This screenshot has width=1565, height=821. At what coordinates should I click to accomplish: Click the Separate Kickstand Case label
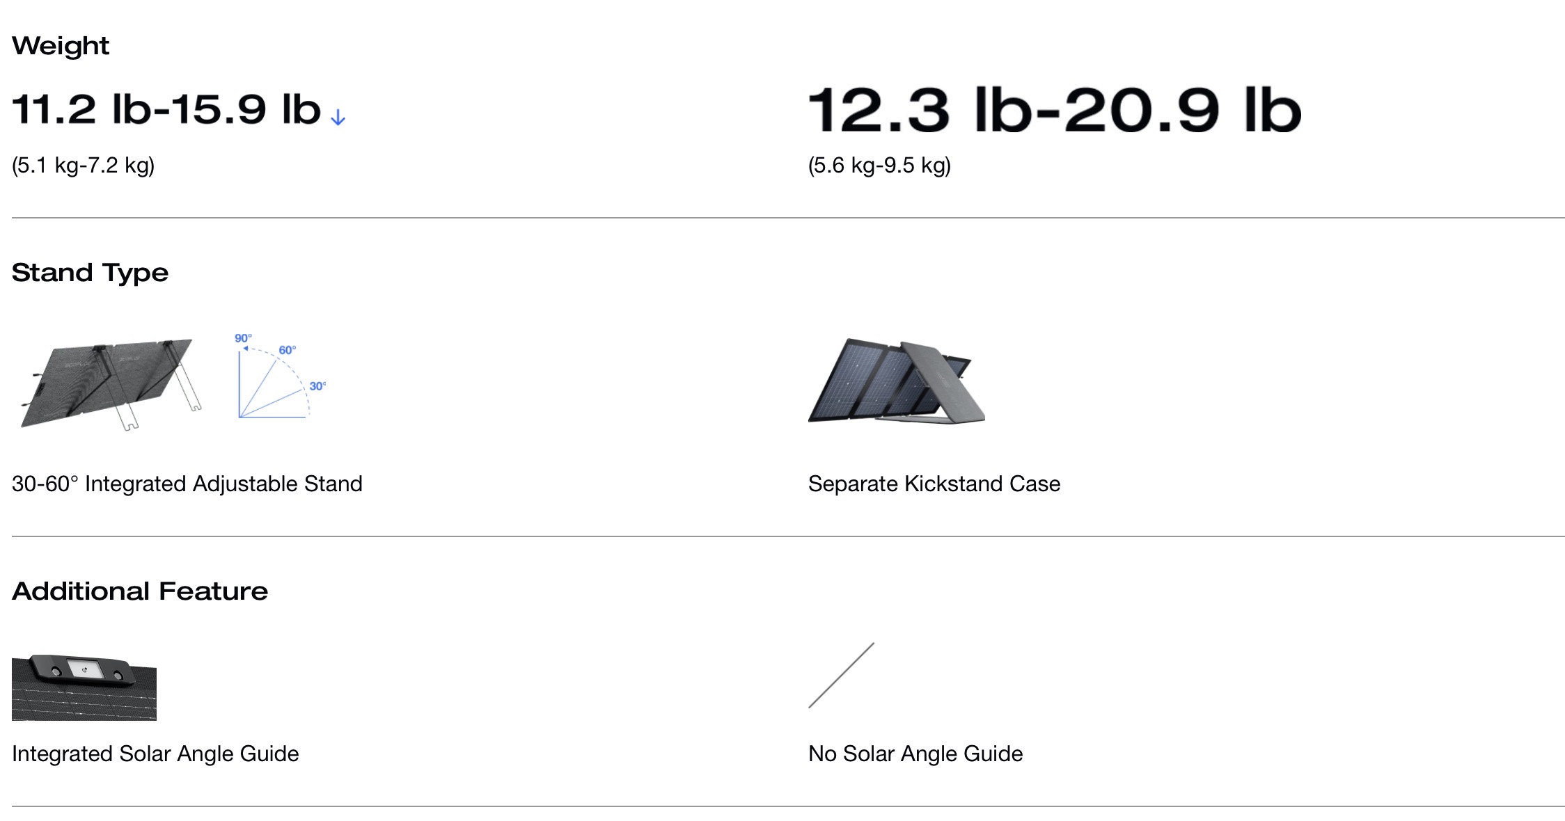tap(934, 484)
